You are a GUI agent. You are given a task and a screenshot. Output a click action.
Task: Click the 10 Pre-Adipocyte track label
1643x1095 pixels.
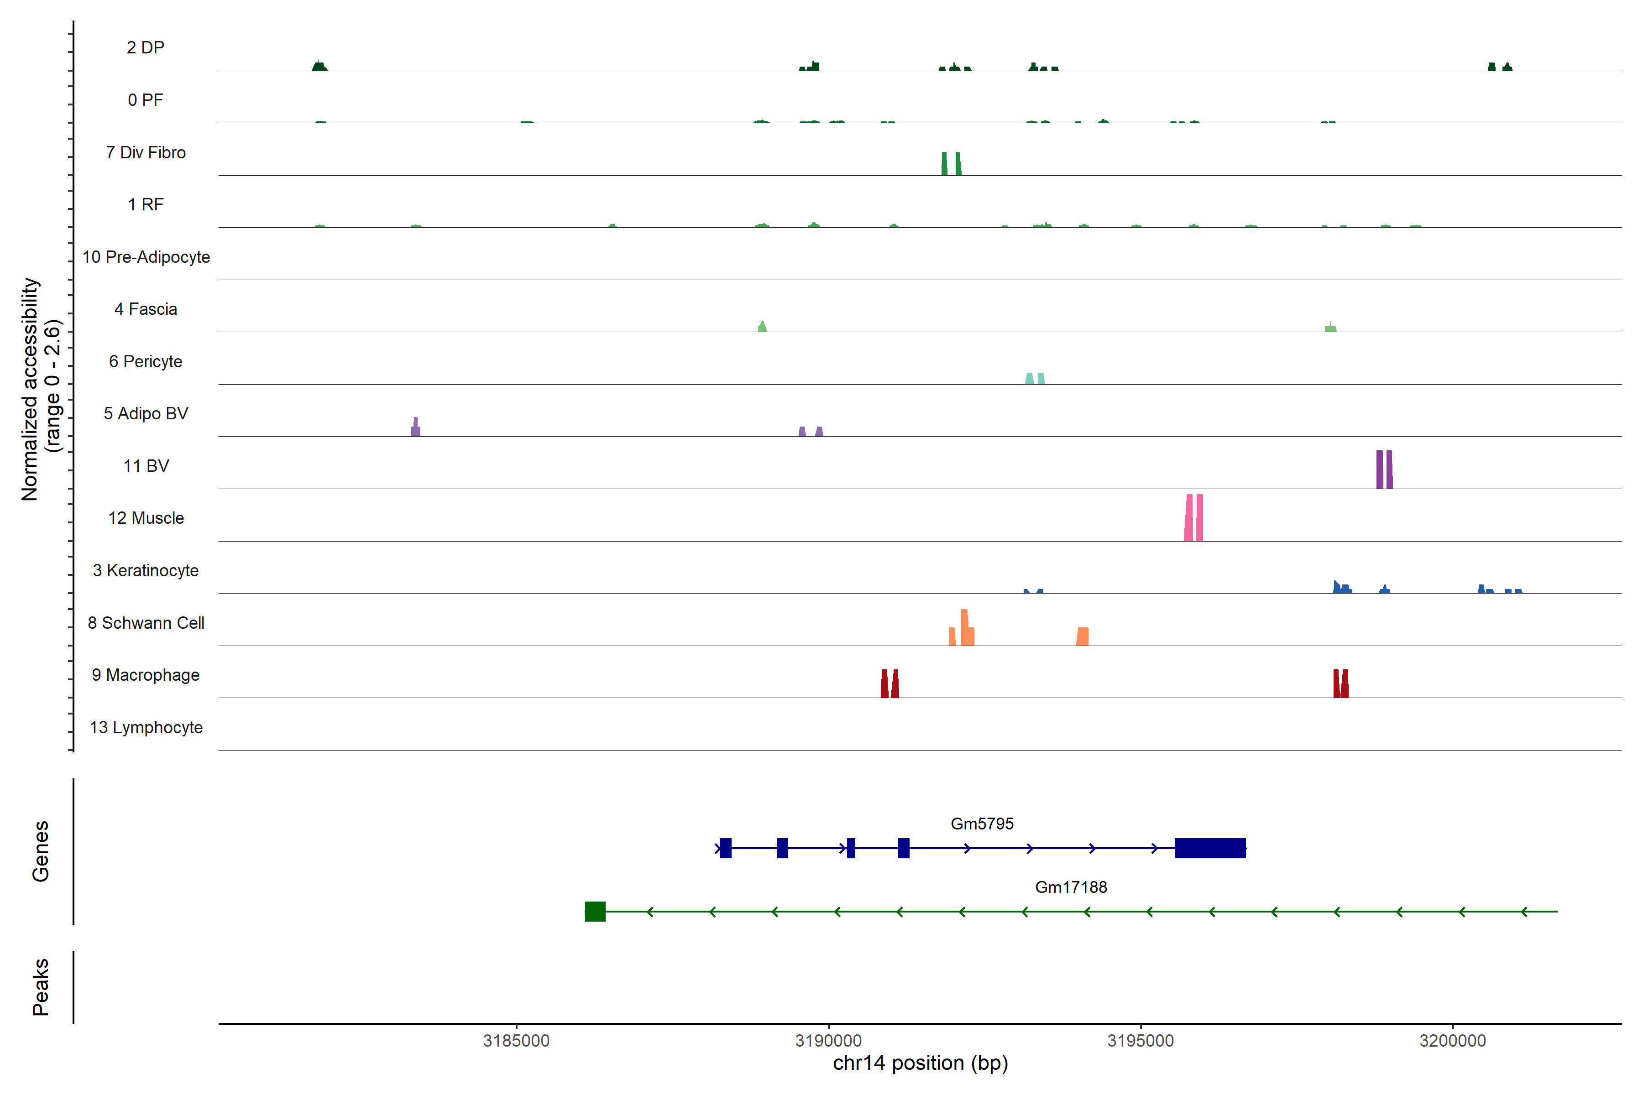pos(145,257)
